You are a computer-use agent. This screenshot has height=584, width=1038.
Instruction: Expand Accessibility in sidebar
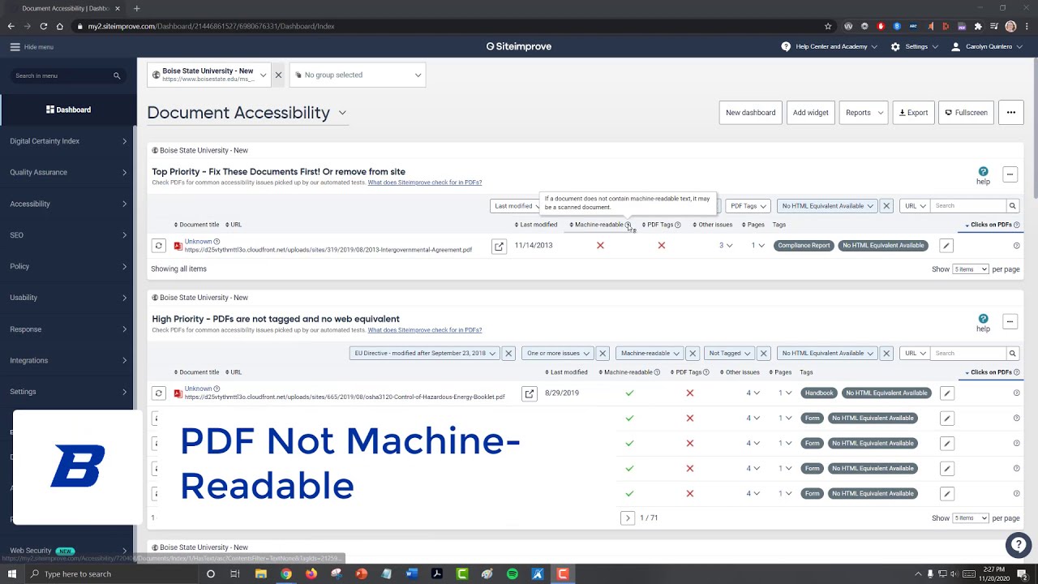[x=68, y=204]
